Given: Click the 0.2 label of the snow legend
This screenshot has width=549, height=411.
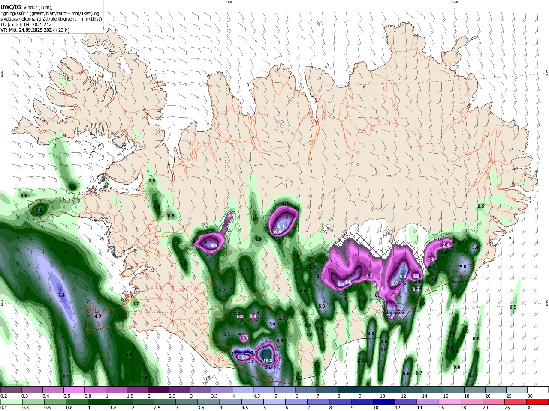Looking at the screenshot, I should [x=3, y=396].
